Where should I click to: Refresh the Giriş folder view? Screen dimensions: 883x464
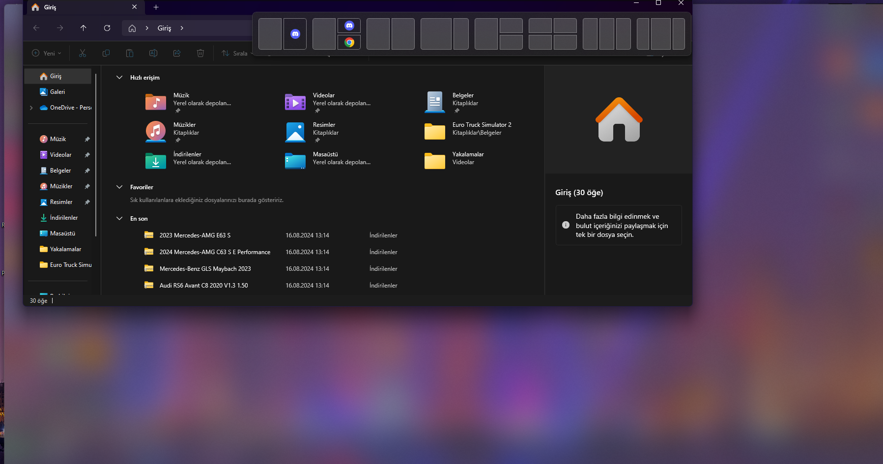point(107,28)
